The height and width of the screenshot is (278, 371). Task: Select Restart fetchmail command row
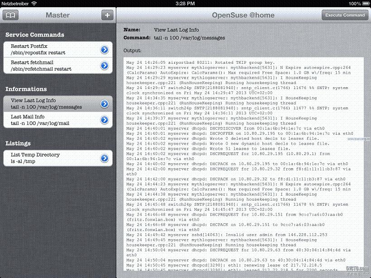click(x=58, y=66)
